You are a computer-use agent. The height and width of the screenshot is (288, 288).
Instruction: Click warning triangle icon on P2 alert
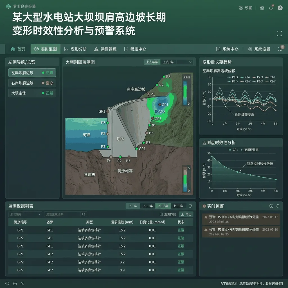[x=206, y=217]
